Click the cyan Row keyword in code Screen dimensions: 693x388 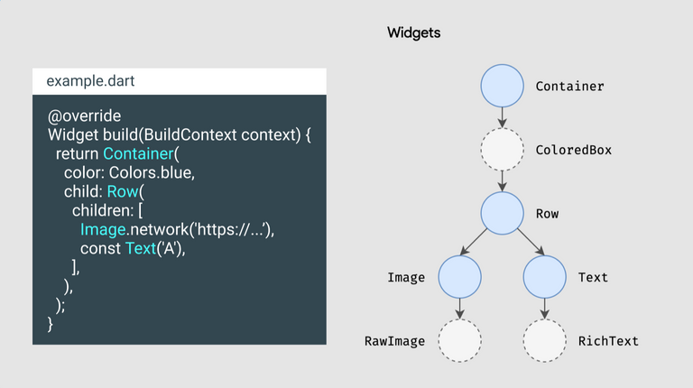click(123, 192)
